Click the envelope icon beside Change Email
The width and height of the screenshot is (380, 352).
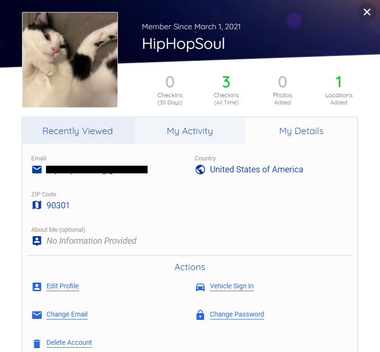click(37, 315)
